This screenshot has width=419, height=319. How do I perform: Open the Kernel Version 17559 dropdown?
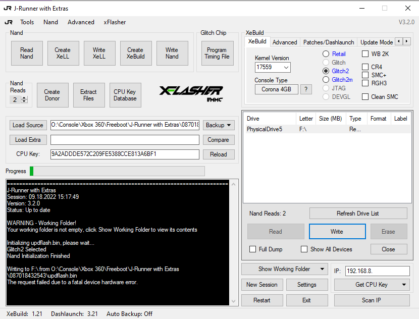273,67
